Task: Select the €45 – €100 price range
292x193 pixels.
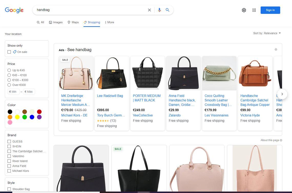Action: (x=9, y=75)
